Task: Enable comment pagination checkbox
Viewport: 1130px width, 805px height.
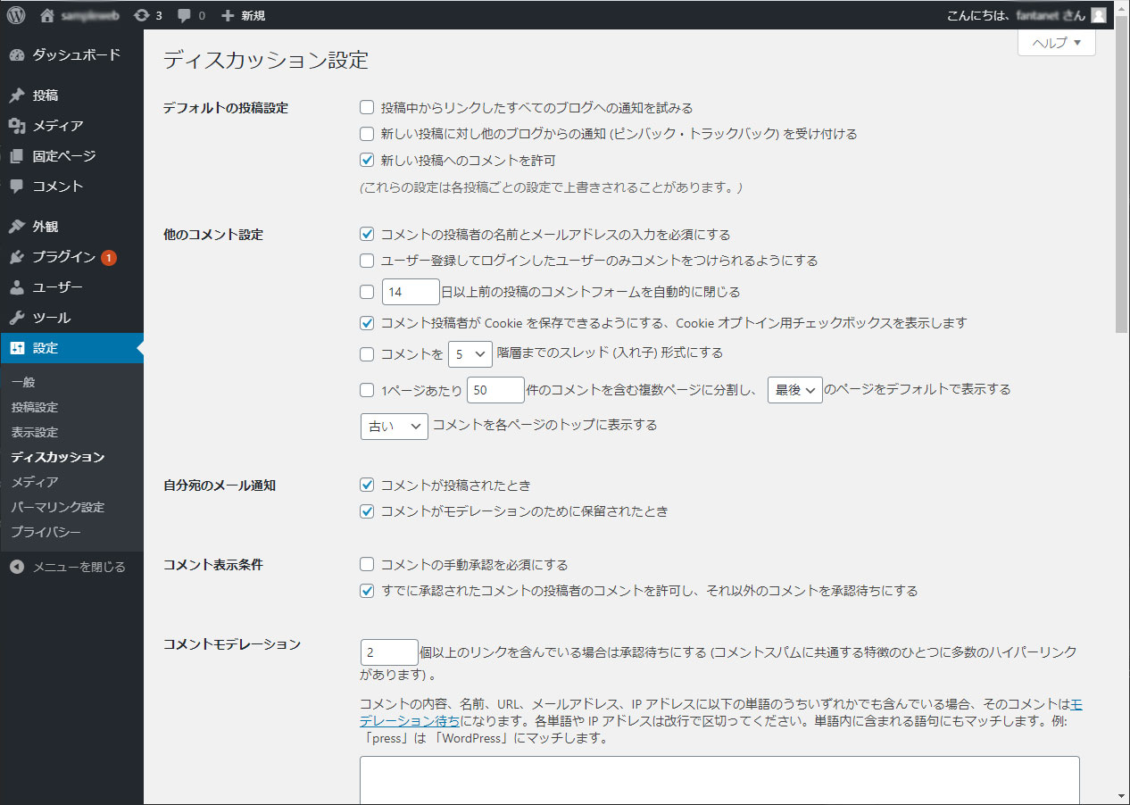Action: point(366,390)
